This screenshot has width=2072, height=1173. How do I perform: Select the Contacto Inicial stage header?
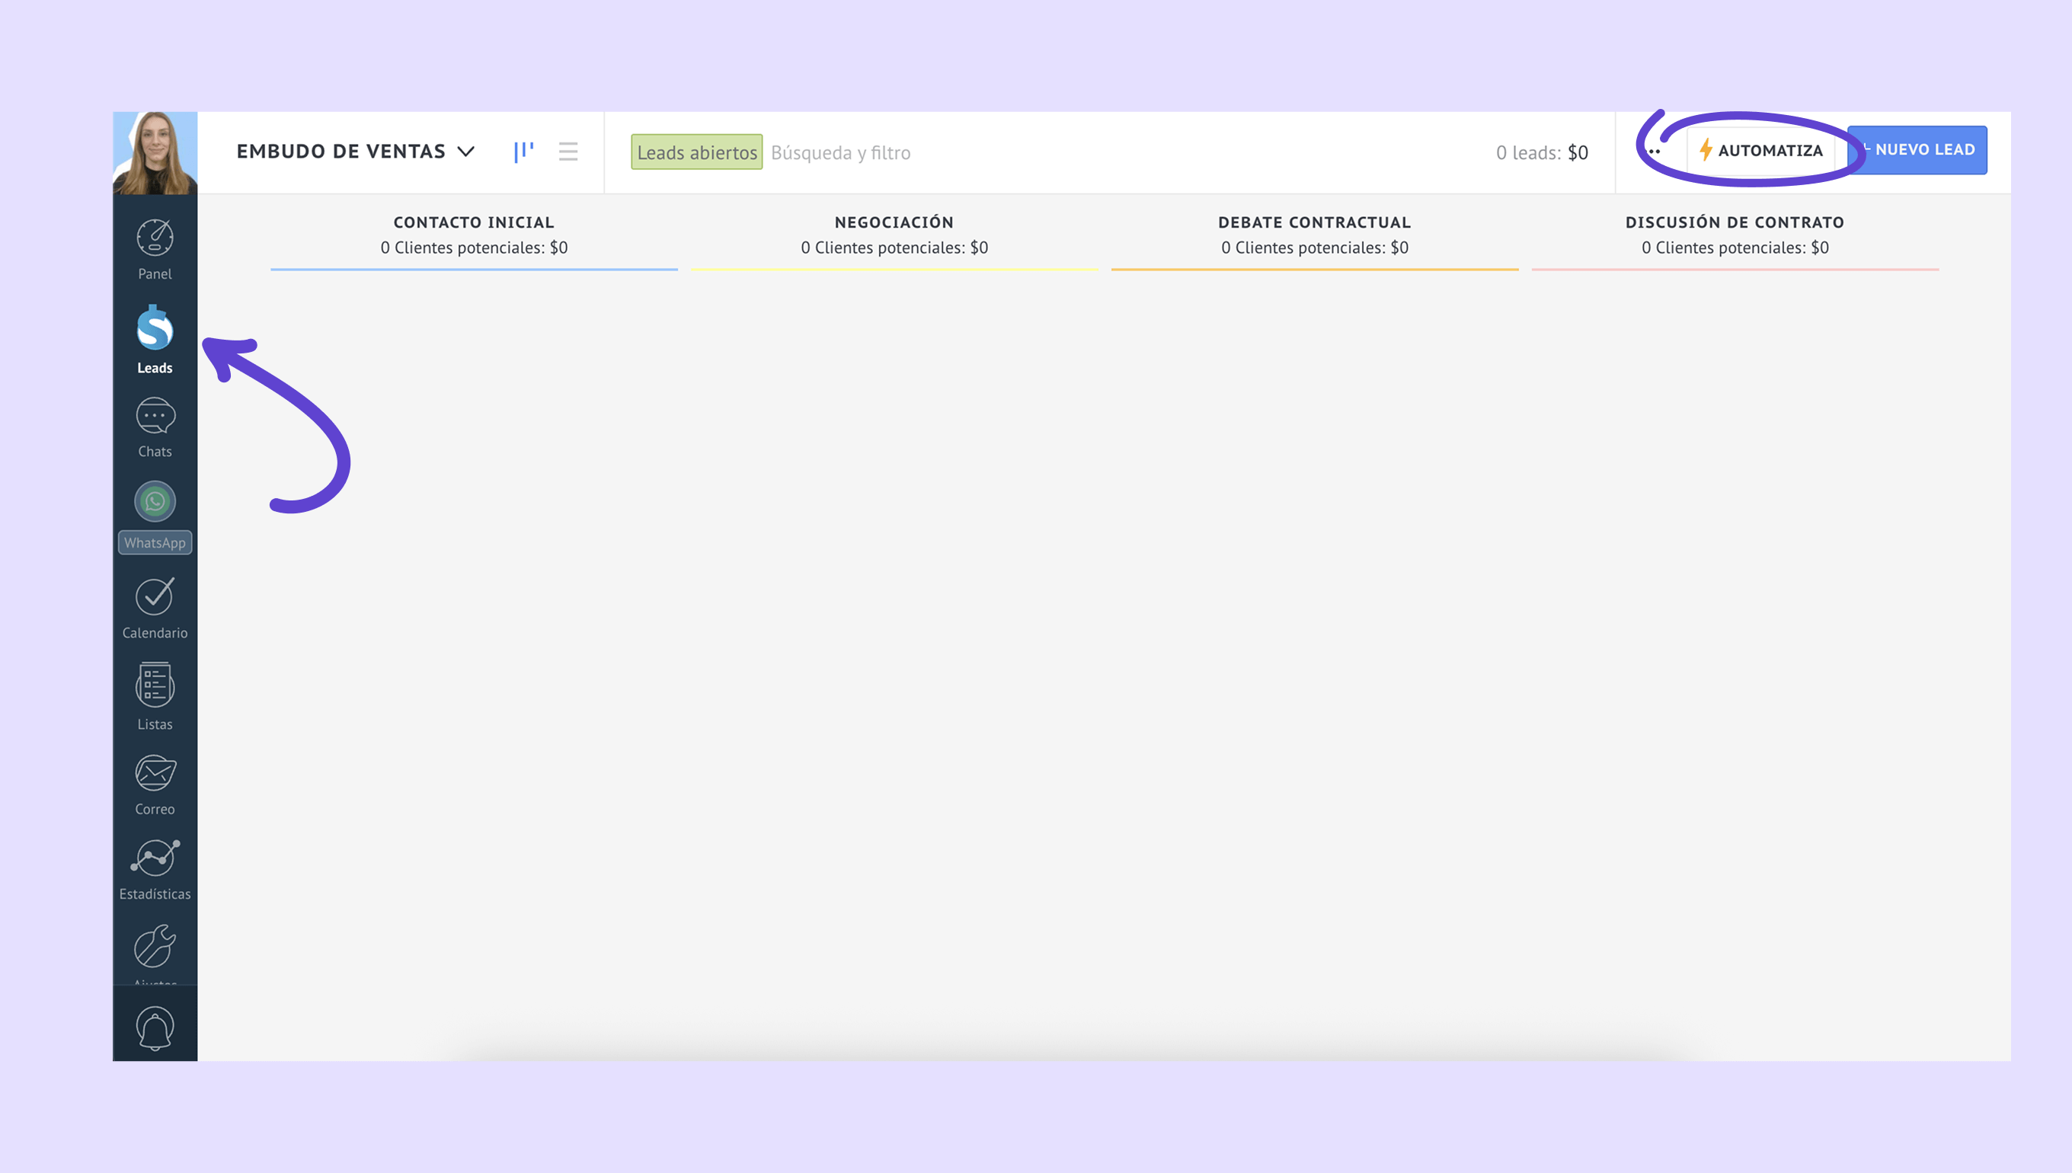point(474,222)
